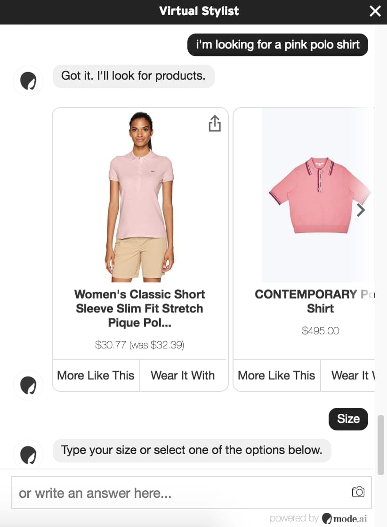Click the Women's Classic Short Sleeve product title
This screenshot has height=527, width=387.
[140, 308]
